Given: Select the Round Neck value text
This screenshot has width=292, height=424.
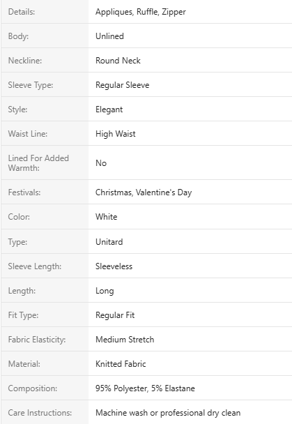Looking at the screenshot, I should tap(118, 61).
